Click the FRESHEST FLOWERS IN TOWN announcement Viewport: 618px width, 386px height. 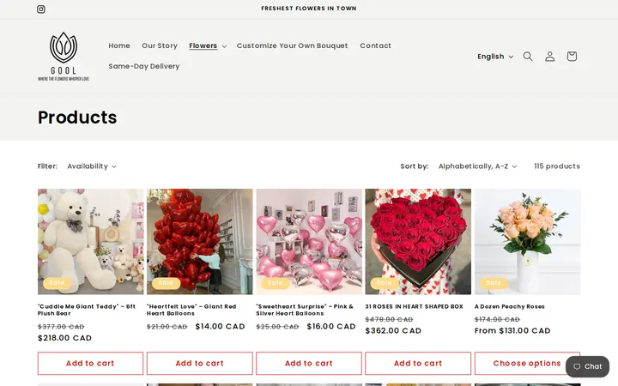[309, 9]
